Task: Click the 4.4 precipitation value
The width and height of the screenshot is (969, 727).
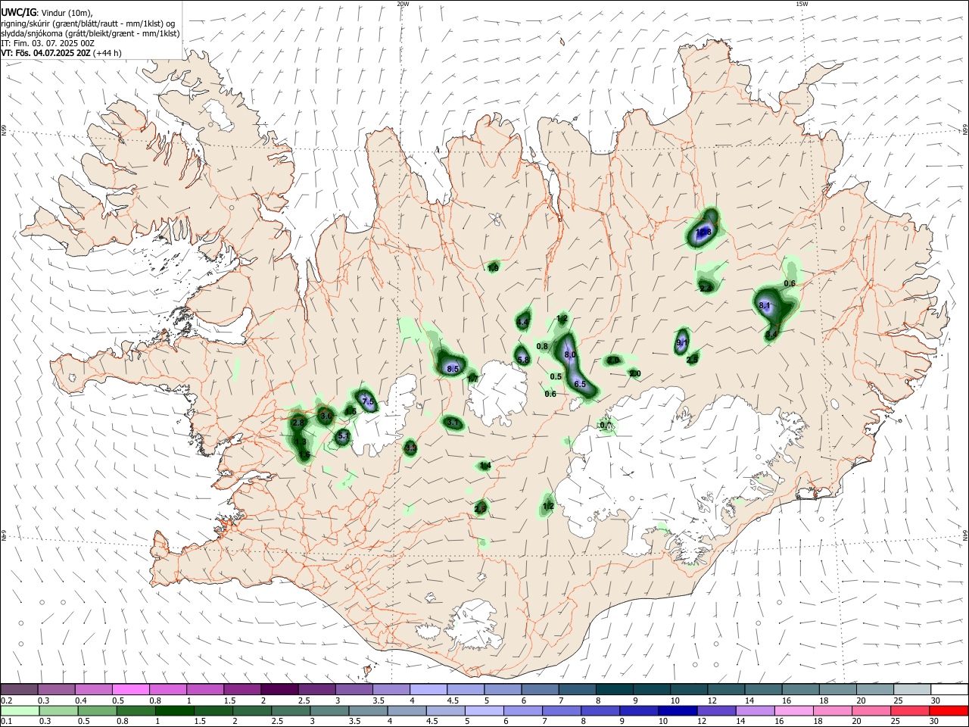Action: point(522,323)
